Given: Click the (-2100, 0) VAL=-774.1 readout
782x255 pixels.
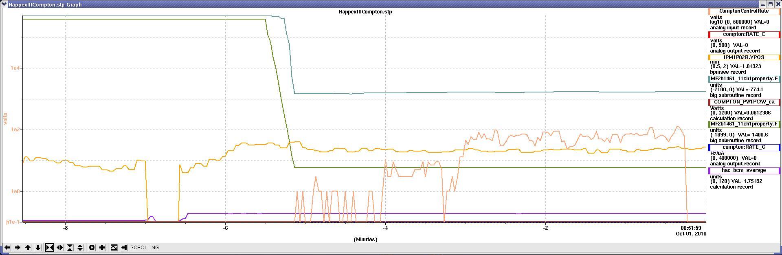Looking at the screenshot, I should [x=737, y=90].
